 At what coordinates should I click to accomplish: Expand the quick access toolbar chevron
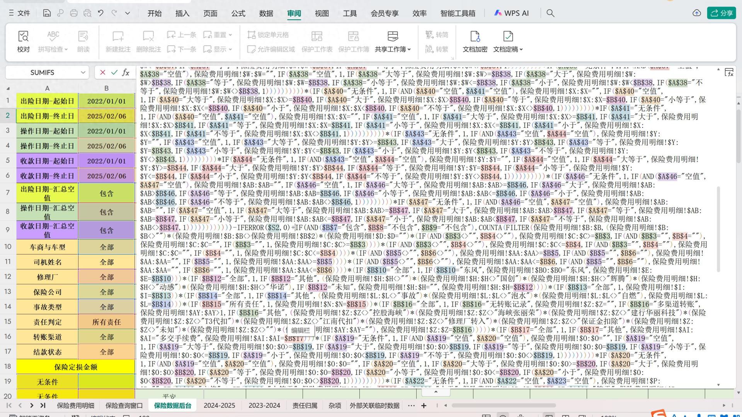click(128, 13)
